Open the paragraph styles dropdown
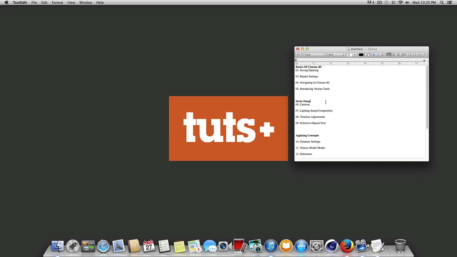This screenshot has height=257, width=457. (298, 55)
